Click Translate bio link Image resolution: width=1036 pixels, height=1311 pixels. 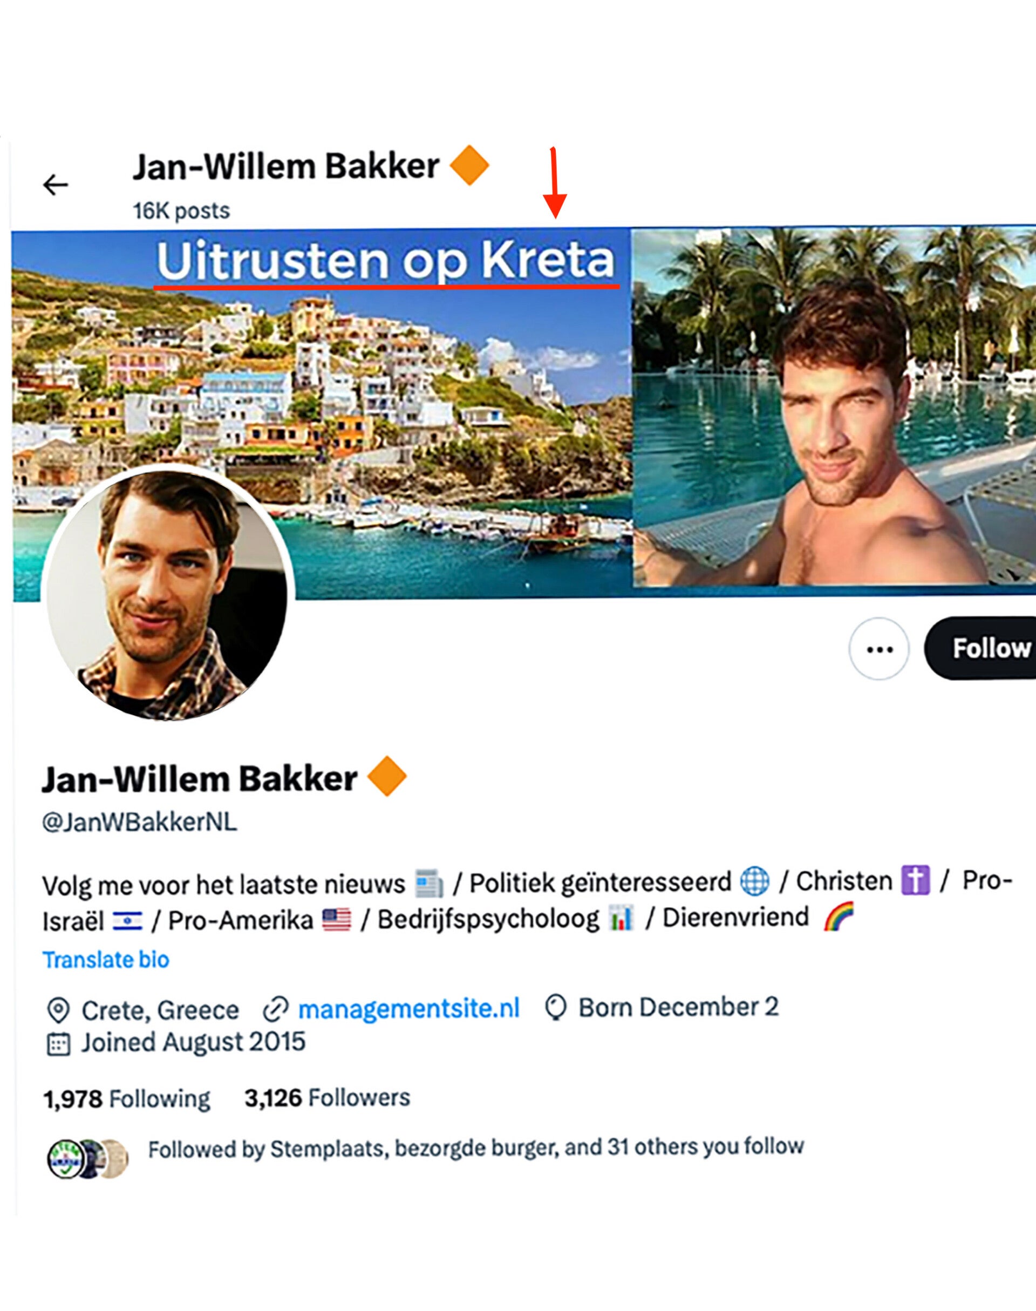tap(106, 960)
